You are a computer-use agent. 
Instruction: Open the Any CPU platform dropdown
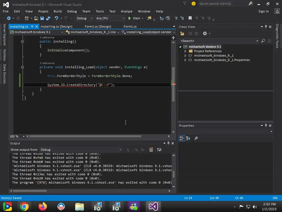(110, 18)
